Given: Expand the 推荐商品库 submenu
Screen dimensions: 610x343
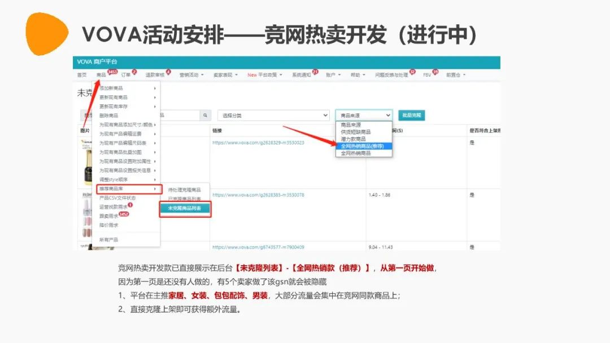Looking at the screenshot, I should click(x=129, y=189).
